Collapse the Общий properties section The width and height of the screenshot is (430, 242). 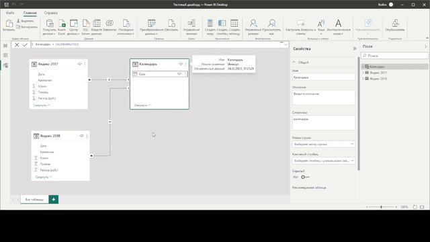coord(294,63)
